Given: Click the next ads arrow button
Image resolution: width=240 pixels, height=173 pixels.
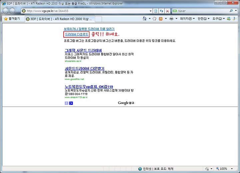Looking at the screenshot, I should pos(71,103).
